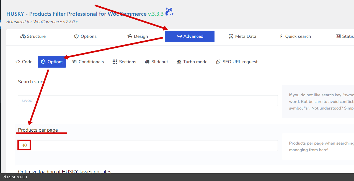Click the HUSKY Products Filter Professional title
Image resolution: width=354 pixels, height=181 pixels.
(76, 14)
